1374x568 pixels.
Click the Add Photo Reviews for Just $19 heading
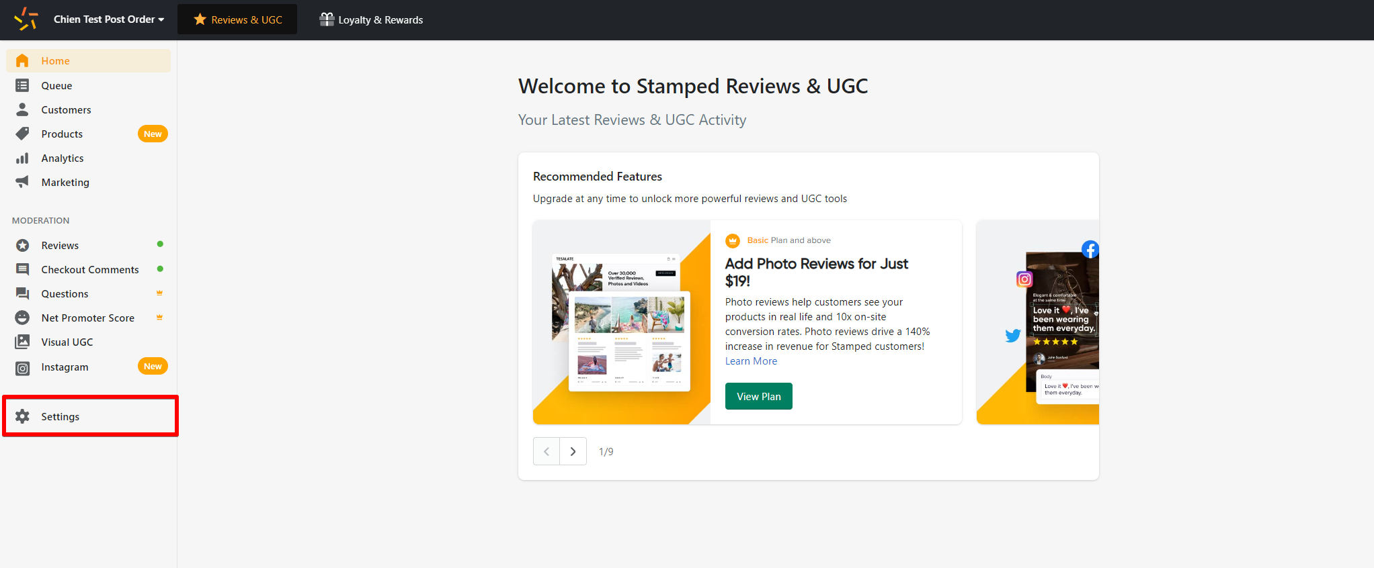pyautogui.click(x=816, y=272)
